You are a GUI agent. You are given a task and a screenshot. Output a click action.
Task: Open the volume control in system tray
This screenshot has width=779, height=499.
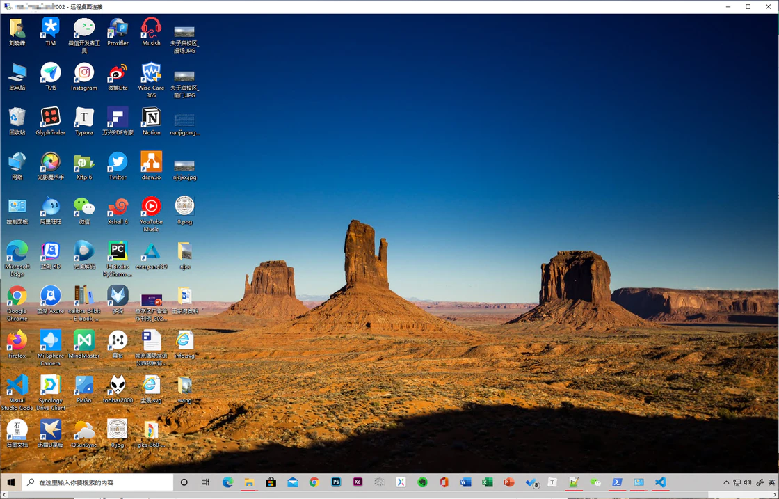(748, 482)
